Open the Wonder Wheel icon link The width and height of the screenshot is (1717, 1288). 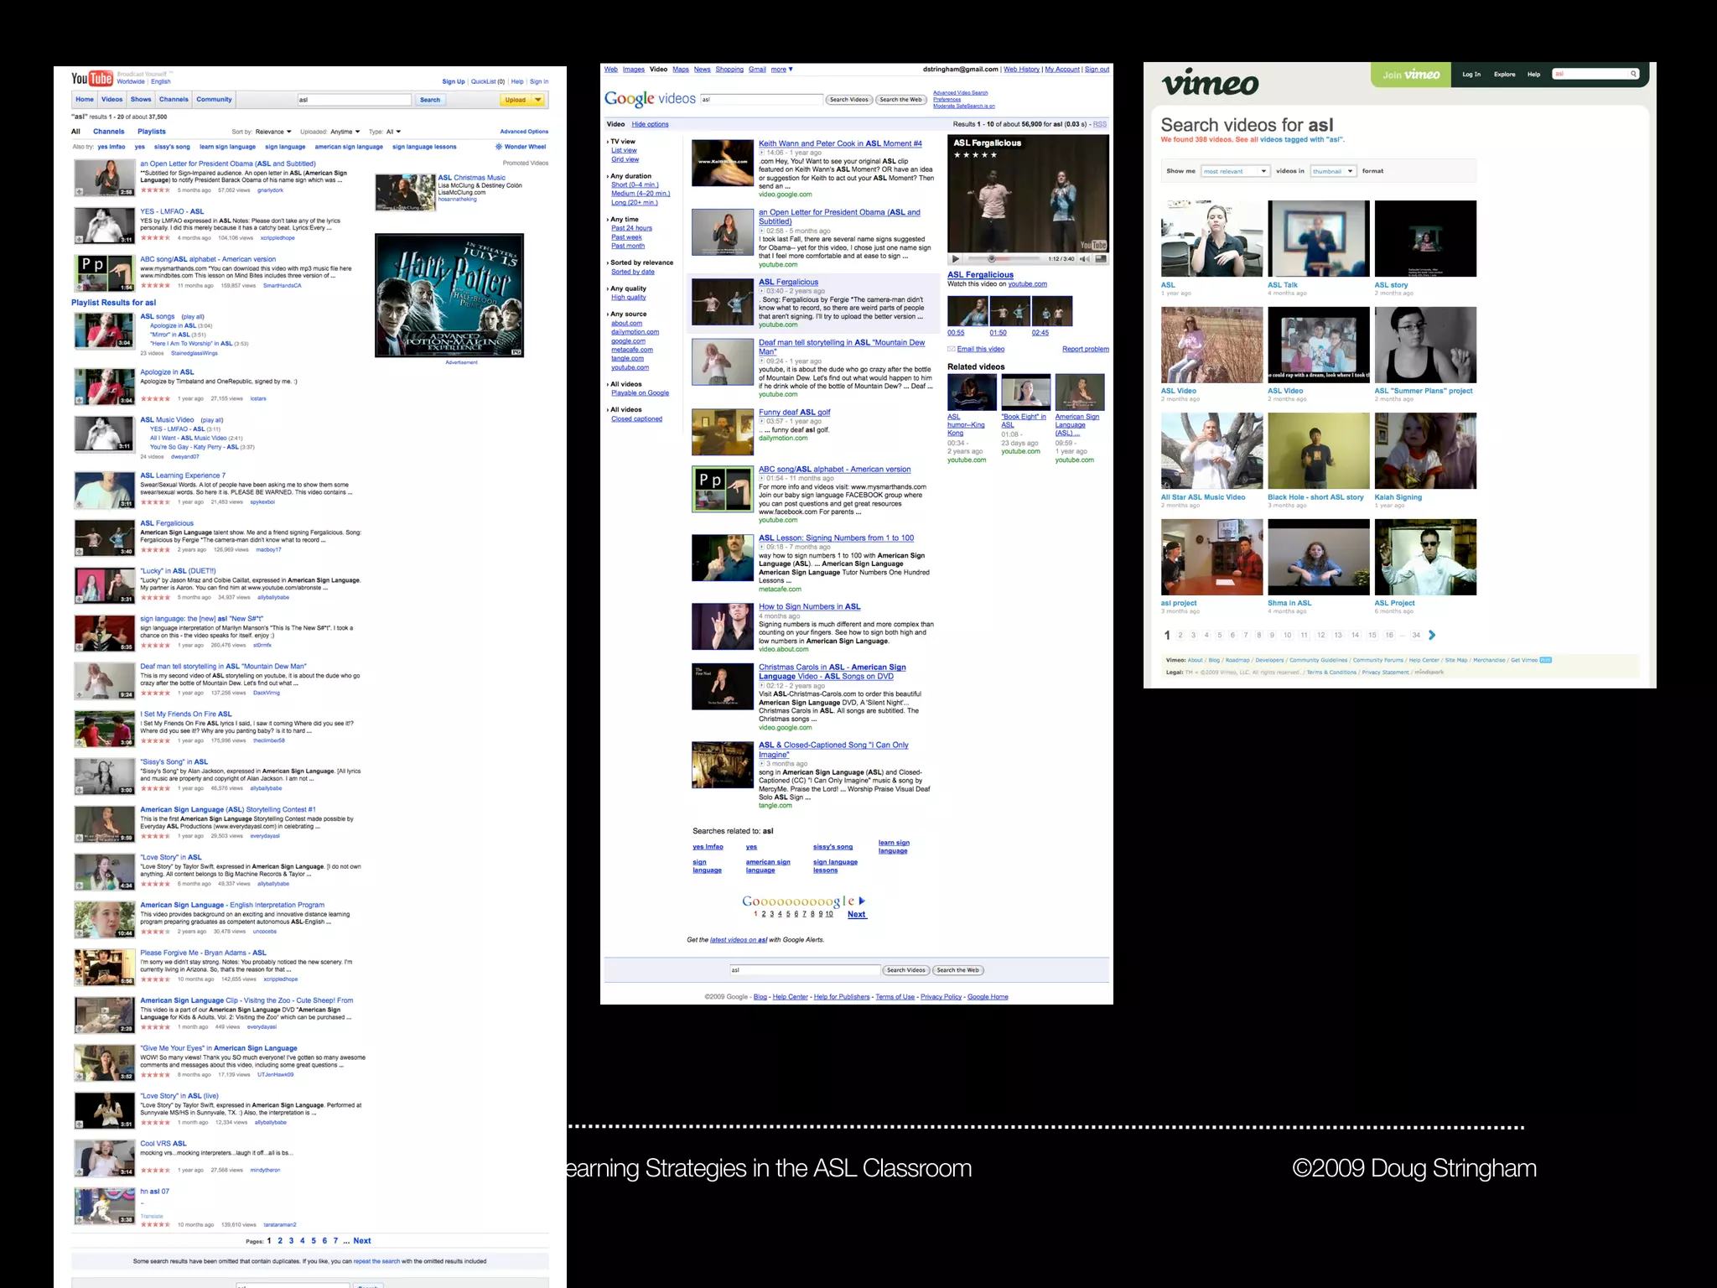click(x=499, y=147)
